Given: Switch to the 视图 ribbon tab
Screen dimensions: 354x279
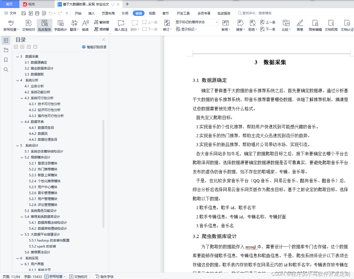Looking at the screenshot, I should [x=152, y=13].
